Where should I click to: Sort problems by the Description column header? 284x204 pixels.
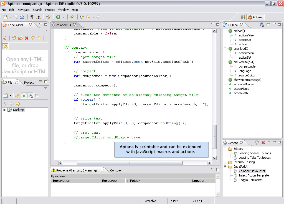(x=76, y=181)
